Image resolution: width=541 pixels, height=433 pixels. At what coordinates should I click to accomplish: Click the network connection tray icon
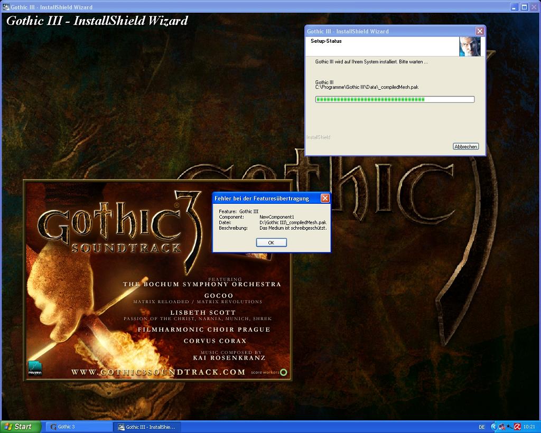[x=501, y=427]
